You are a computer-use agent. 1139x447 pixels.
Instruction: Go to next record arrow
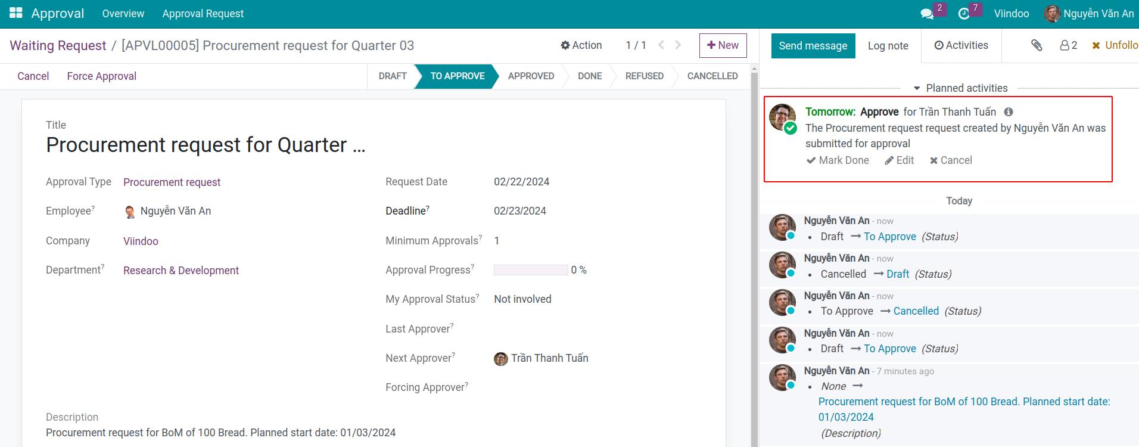[678, 45]
